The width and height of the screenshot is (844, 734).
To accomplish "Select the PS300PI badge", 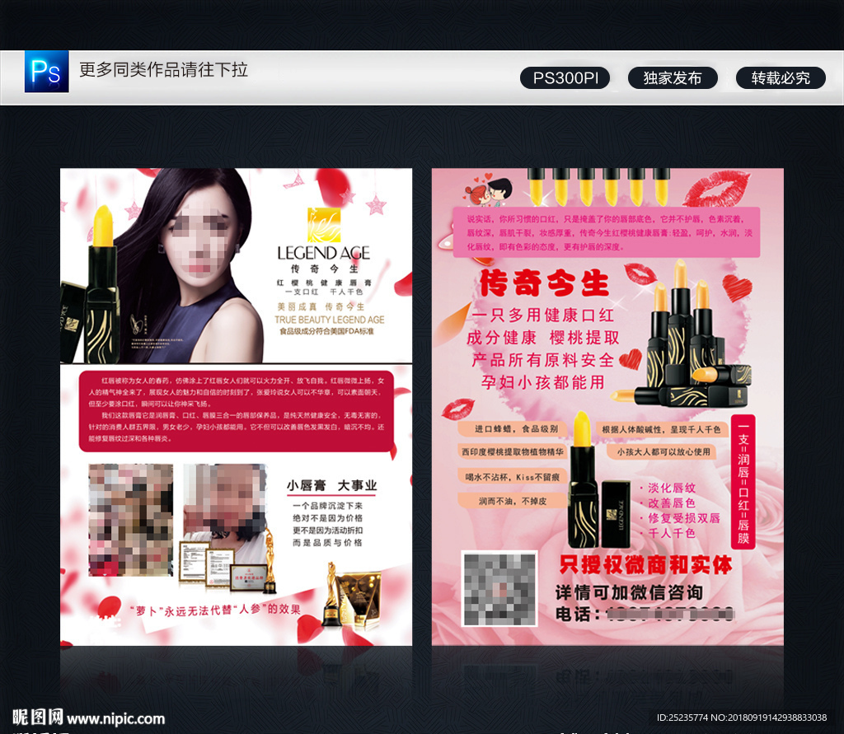I will coord(565,78).
